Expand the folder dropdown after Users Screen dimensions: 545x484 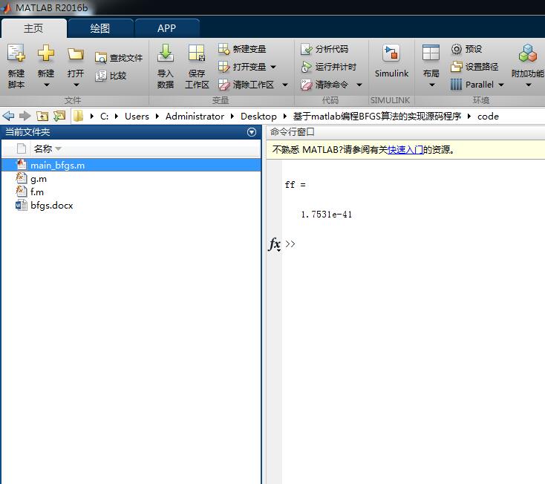pos(157,116)
